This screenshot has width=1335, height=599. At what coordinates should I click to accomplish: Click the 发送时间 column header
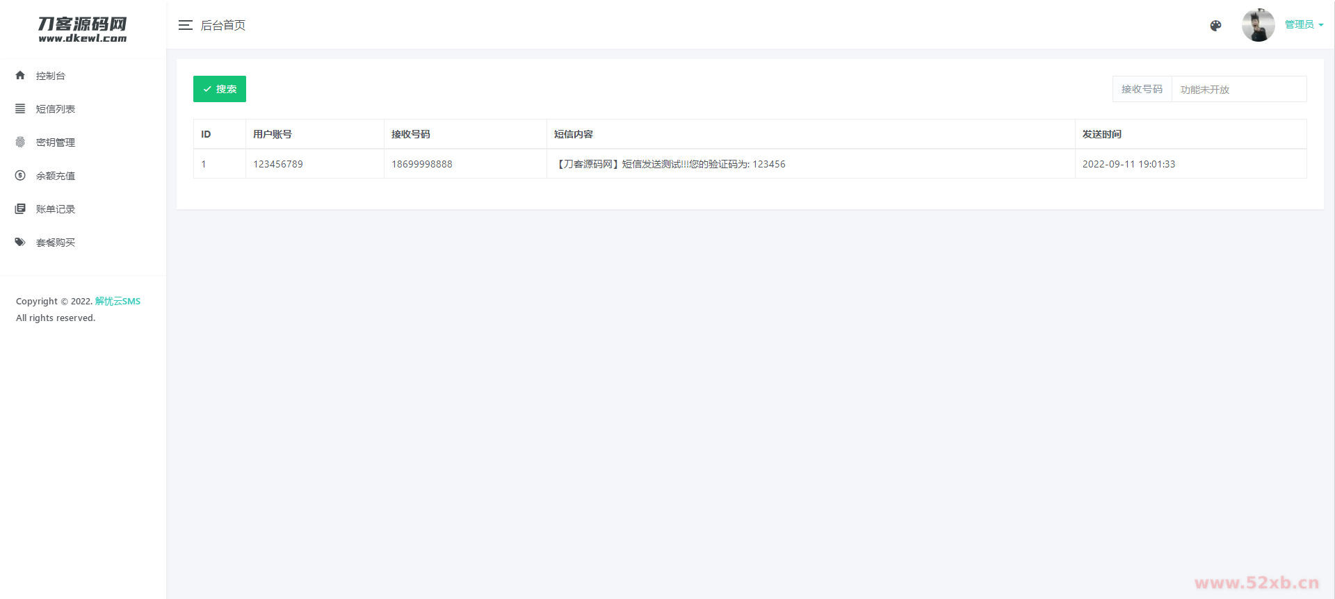pyautogui.click(x=1101, y=134)
